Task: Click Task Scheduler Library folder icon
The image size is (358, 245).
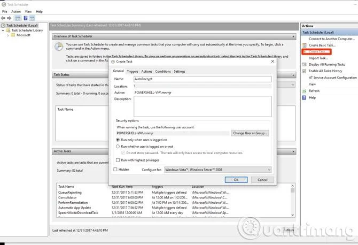Action: pos(8,30)
